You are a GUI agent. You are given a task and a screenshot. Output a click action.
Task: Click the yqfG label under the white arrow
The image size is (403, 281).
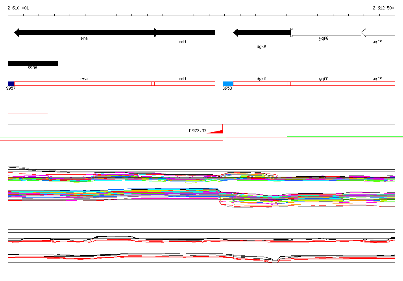pos(324,38)
